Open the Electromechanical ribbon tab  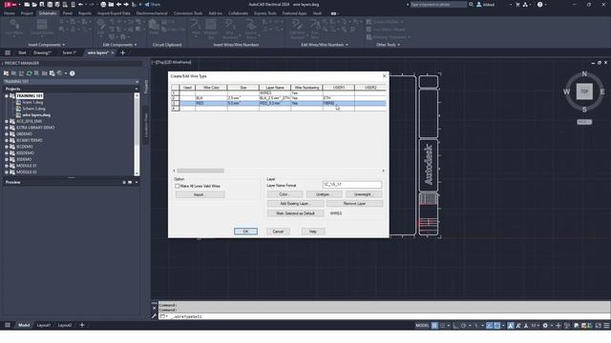tap(152, 13)
